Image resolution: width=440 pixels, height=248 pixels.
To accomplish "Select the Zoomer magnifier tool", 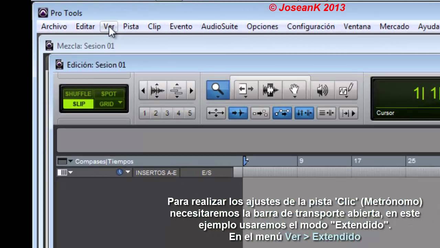I will pyautogui.click(x=218, y=90).
